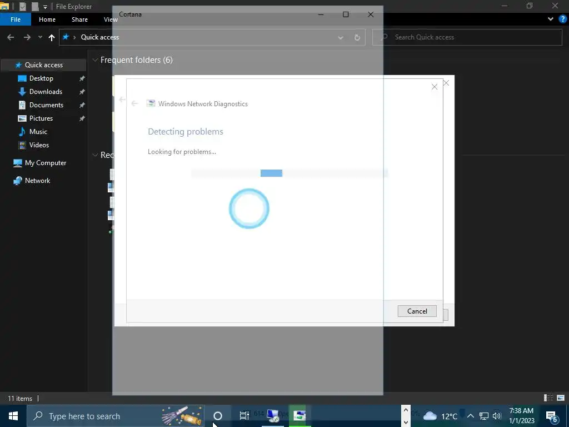Click the Type here to search box
The height and width of the screenshot is (427, 569).
point(116,416)
